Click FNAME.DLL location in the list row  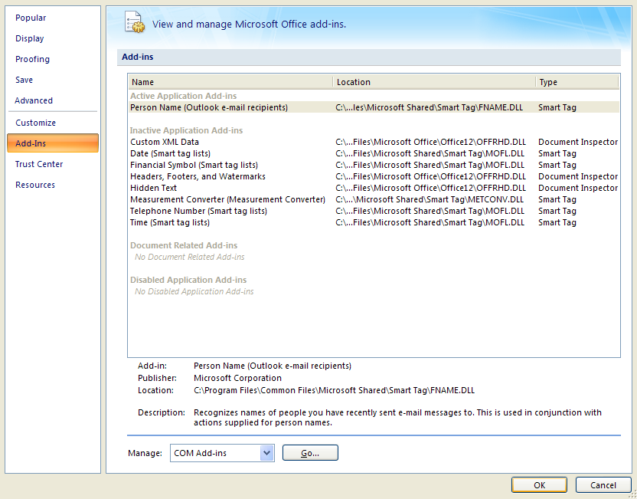coord(429,107)
